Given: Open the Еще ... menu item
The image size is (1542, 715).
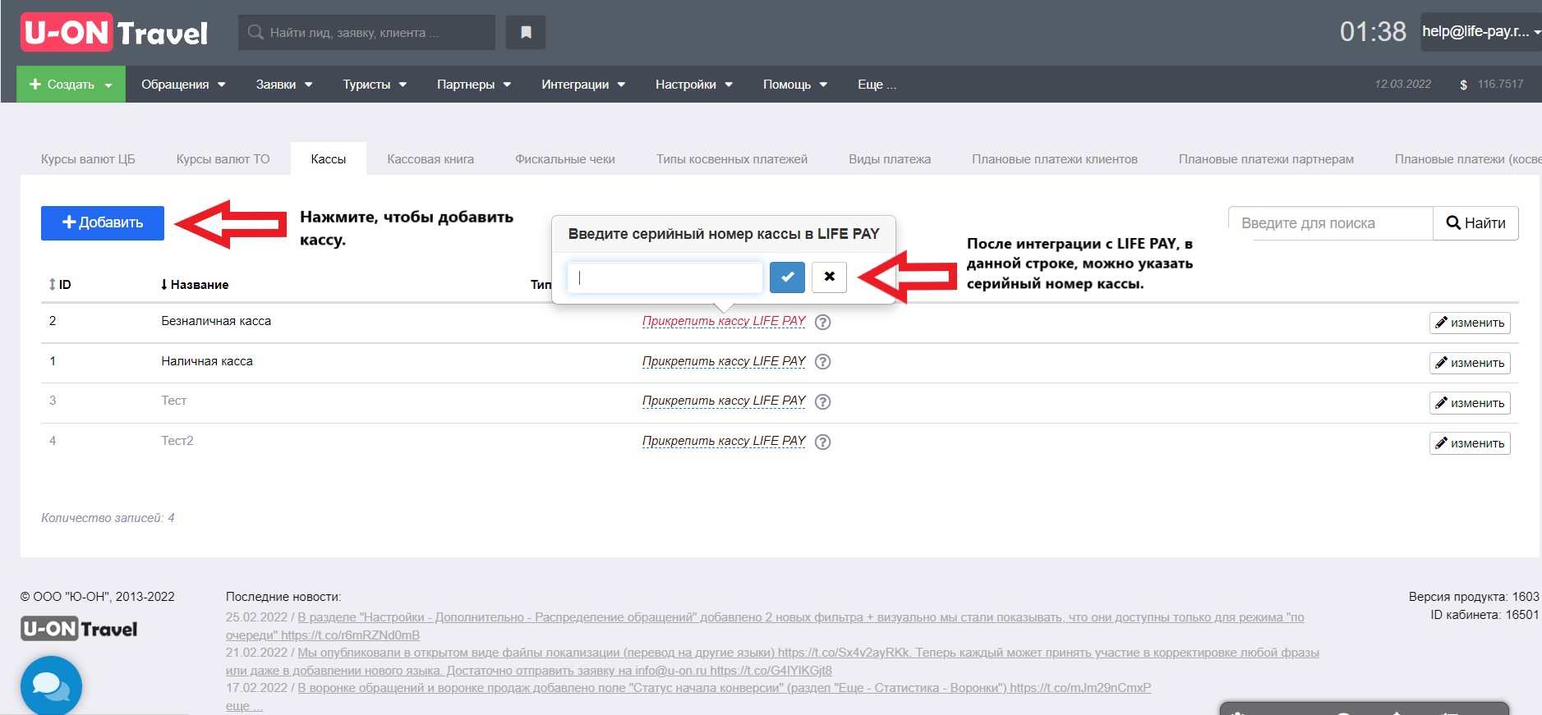Looking at the screenshot, I should click(877, 85).
